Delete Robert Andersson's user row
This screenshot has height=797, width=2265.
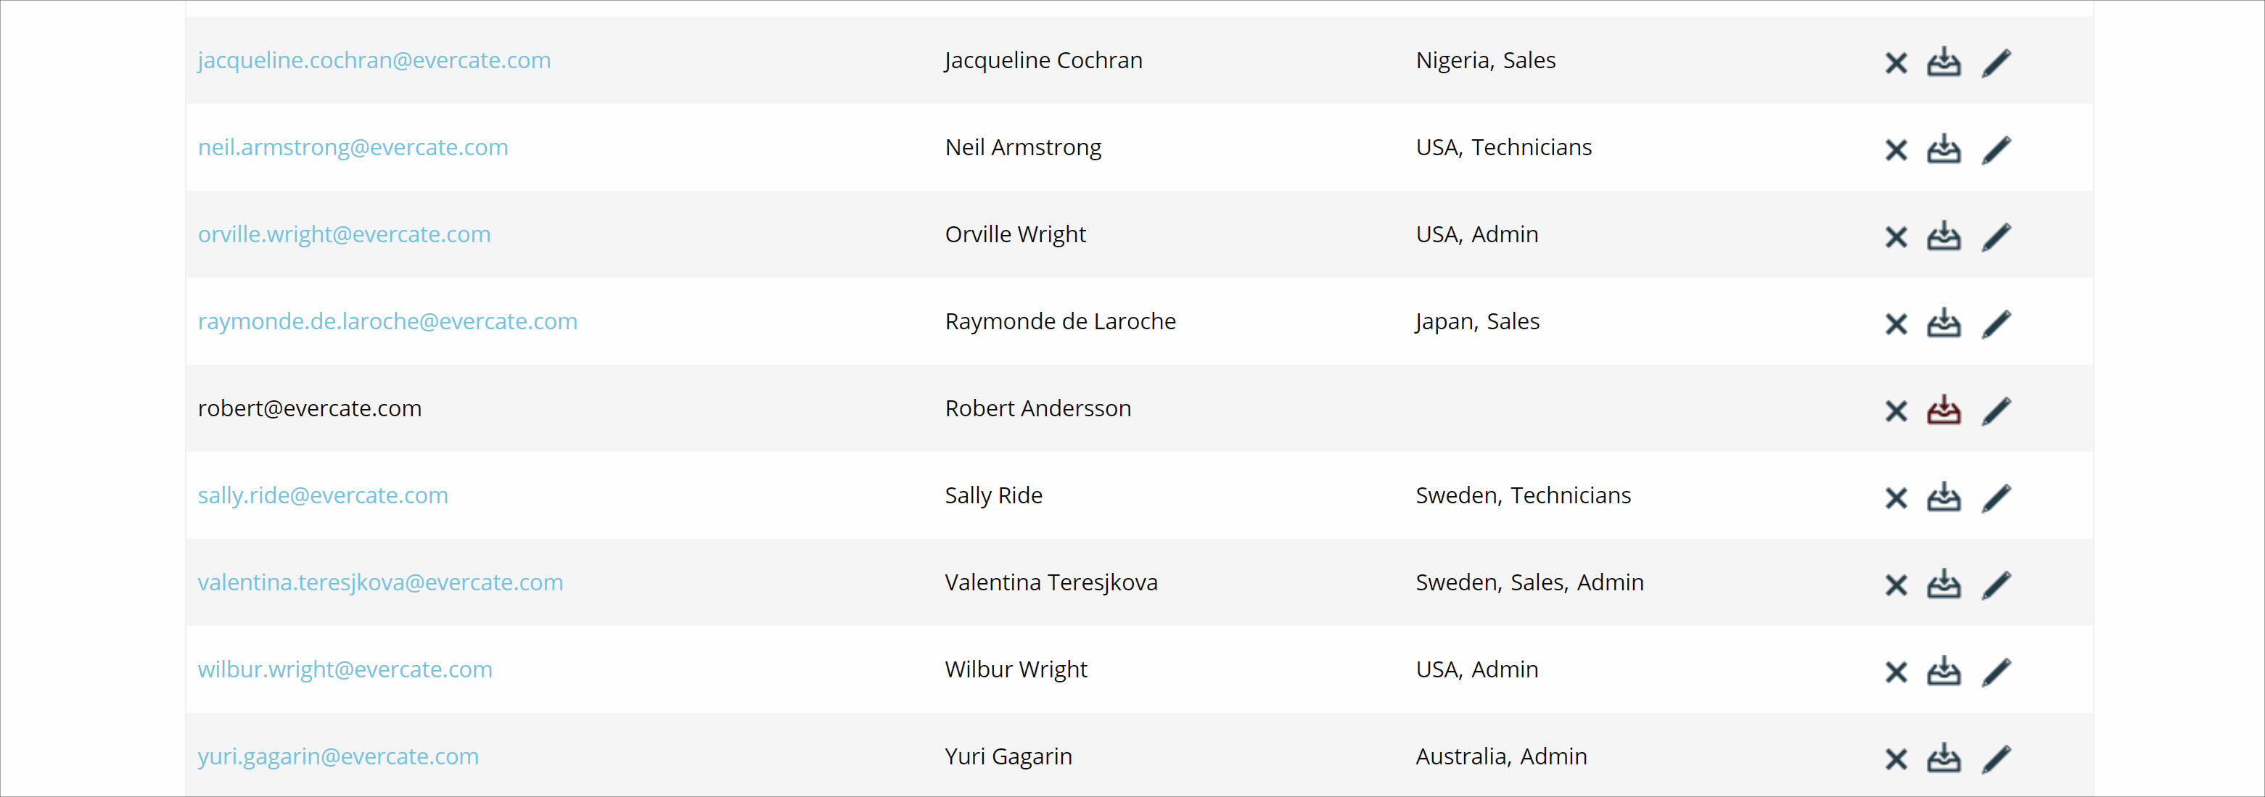point(1896,410)
